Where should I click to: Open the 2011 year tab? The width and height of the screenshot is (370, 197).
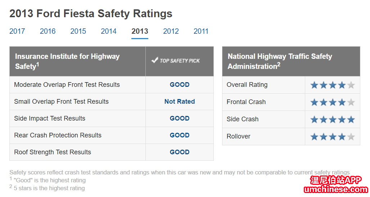tap(201, 31)
